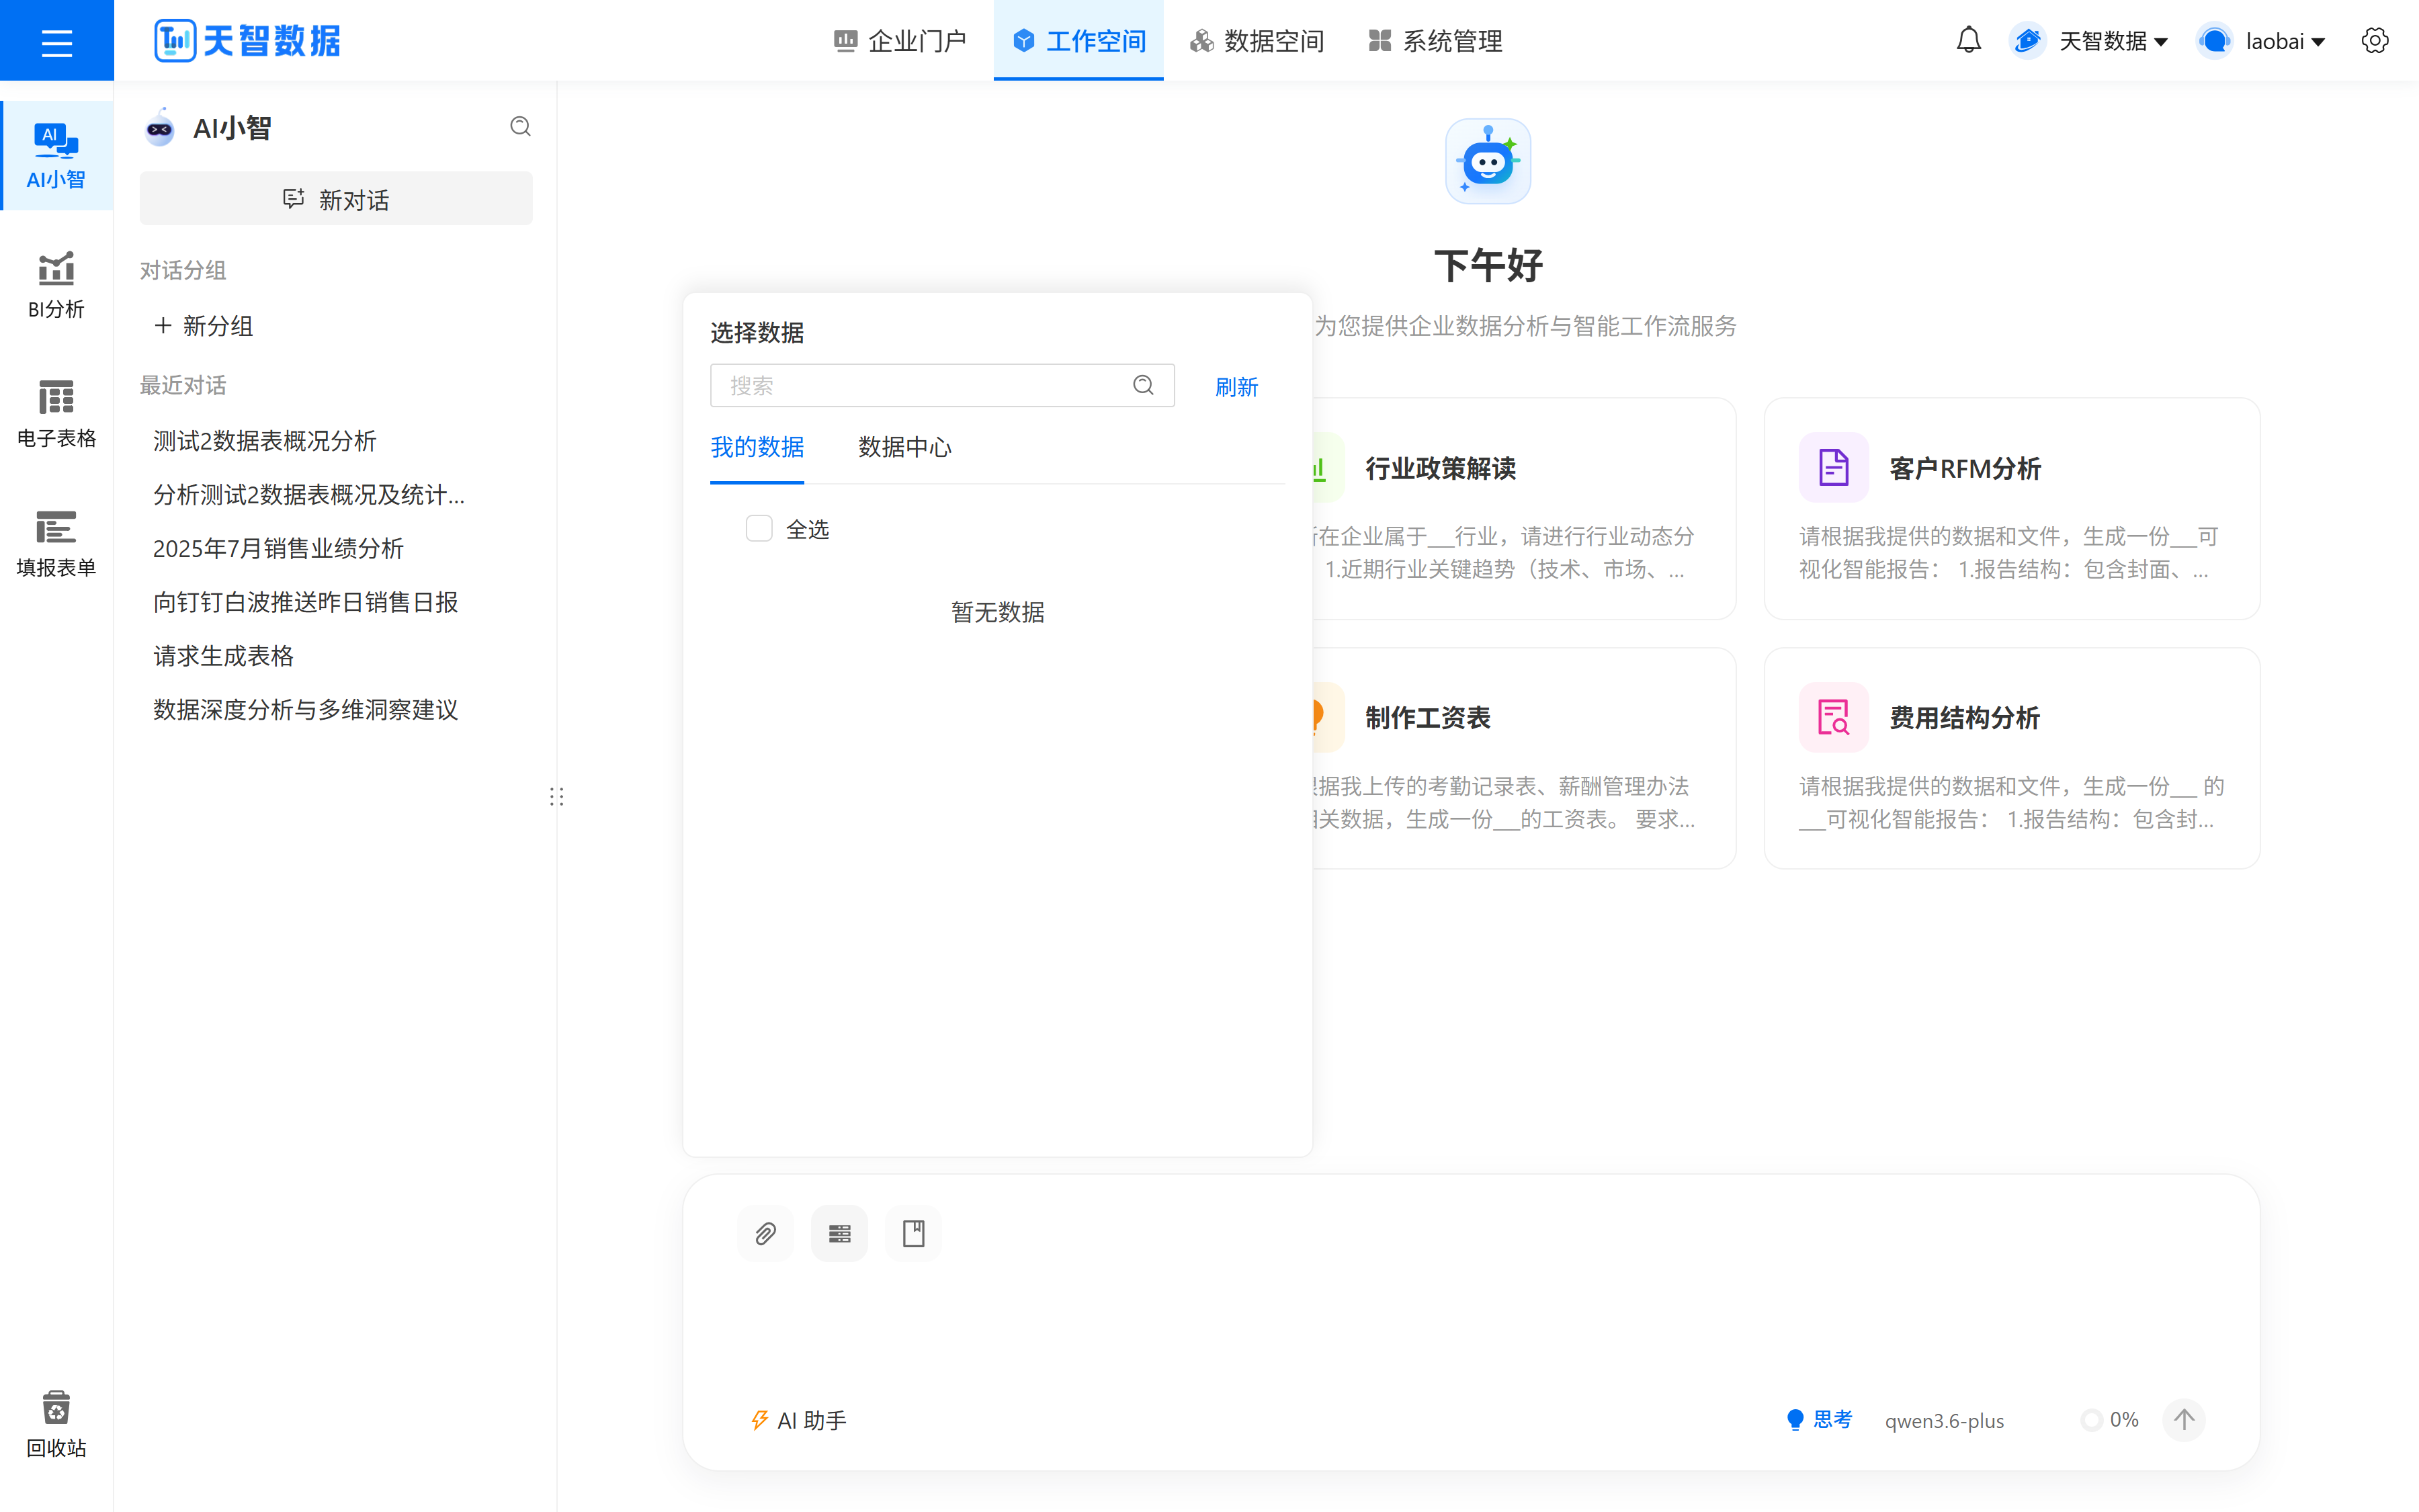Viewport: 2419px width, 1512px height.
Task: Click the 天智数据 logo
Action: [247, 41]
